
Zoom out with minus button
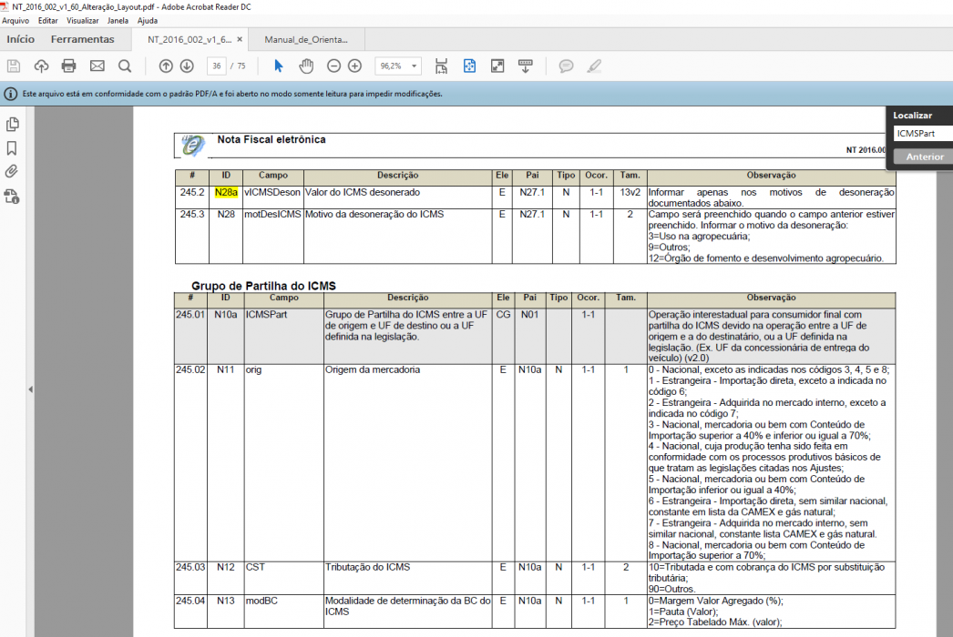(x=333, y=66)
